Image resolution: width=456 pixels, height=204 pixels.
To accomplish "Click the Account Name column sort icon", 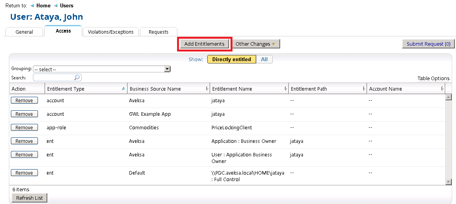I will [x=442, y=89].
